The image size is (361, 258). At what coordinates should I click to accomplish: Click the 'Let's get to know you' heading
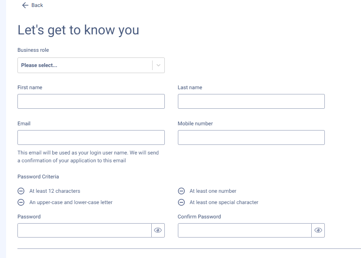tap(78, 30)
